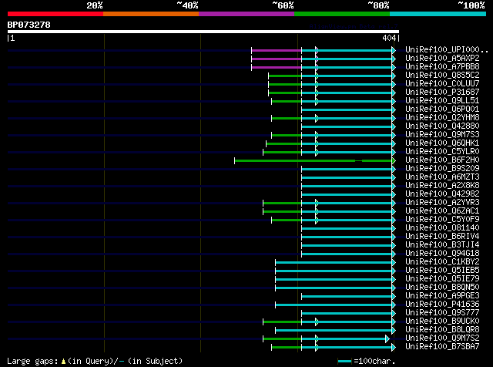Open the UniRef100_Q6ZAC1 label
This screenshot has height=367, width=493.
coord(442,211)
